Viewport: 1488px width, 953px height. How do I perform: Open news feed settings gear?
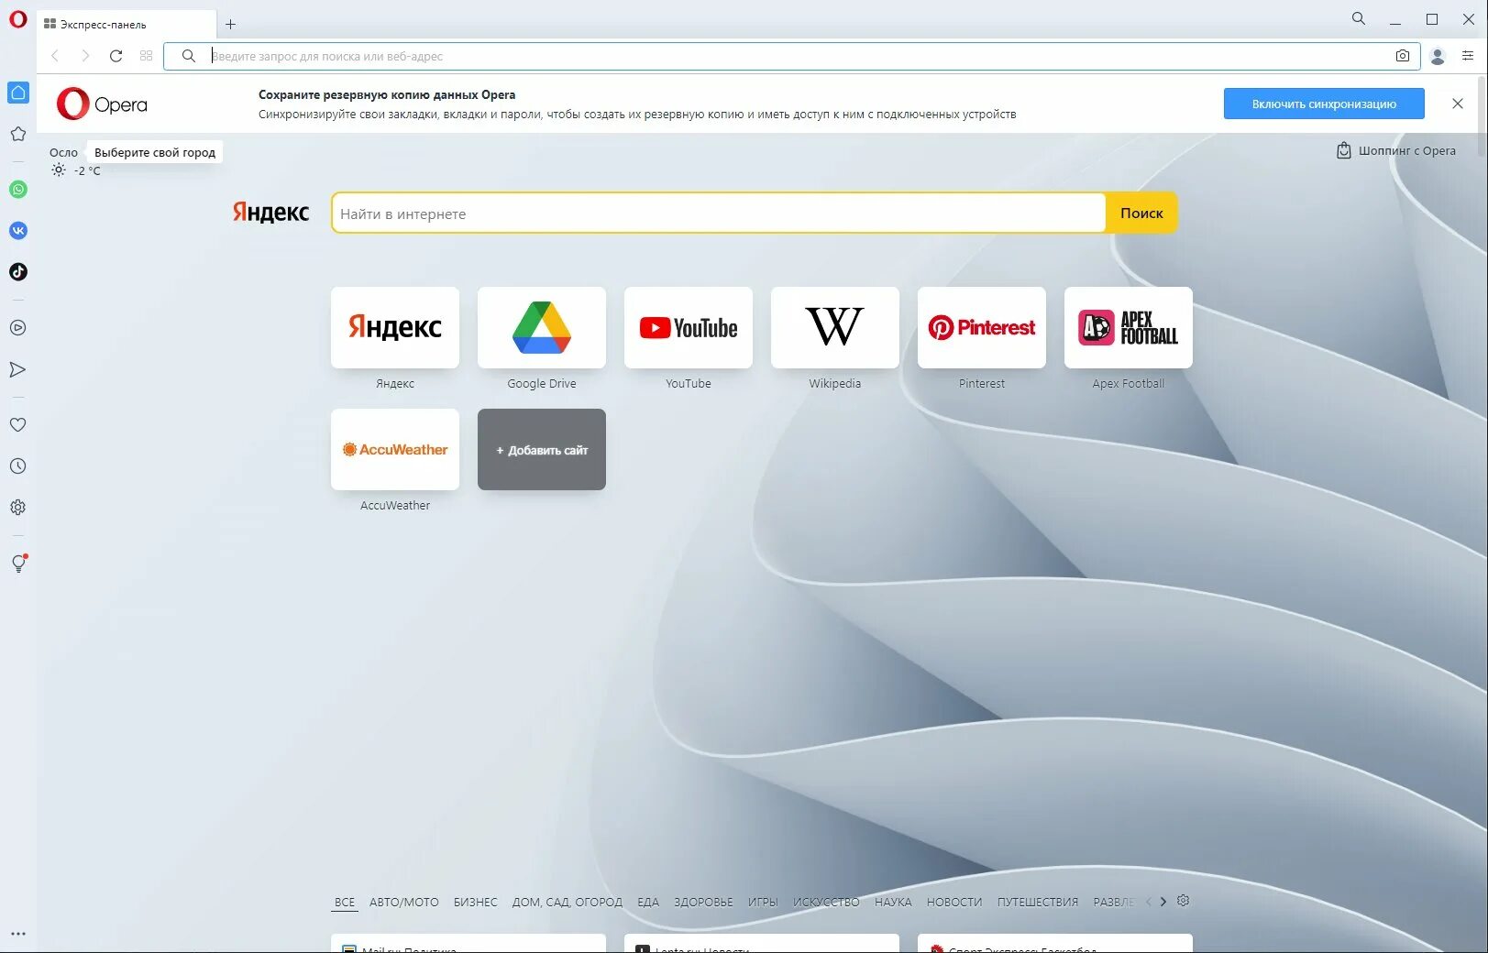1184,901
